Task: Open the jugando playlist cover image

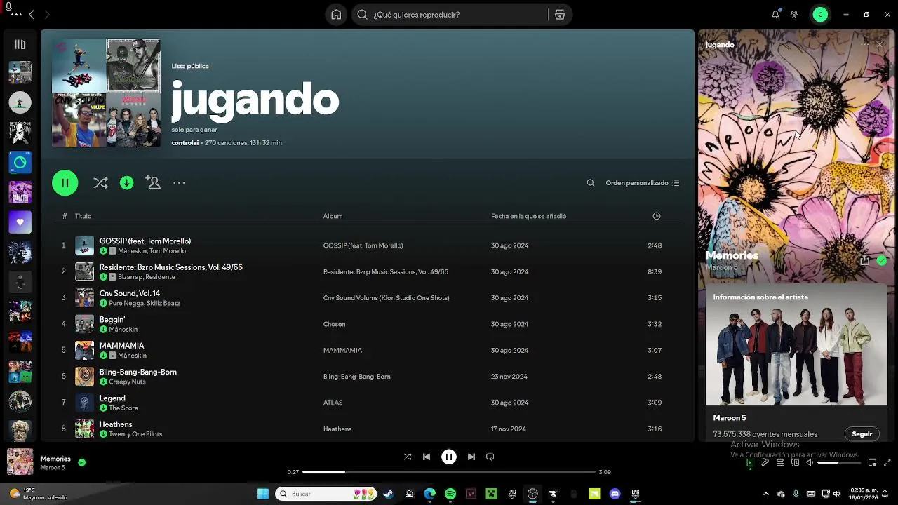Action: (106, 93)
